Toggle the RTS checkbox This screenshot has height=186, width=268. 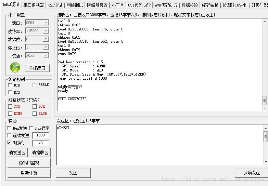10,92
